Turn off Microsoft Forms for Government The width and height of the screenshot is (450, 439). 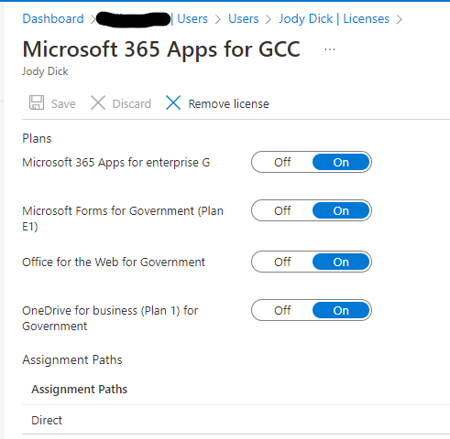pos(282,210)
